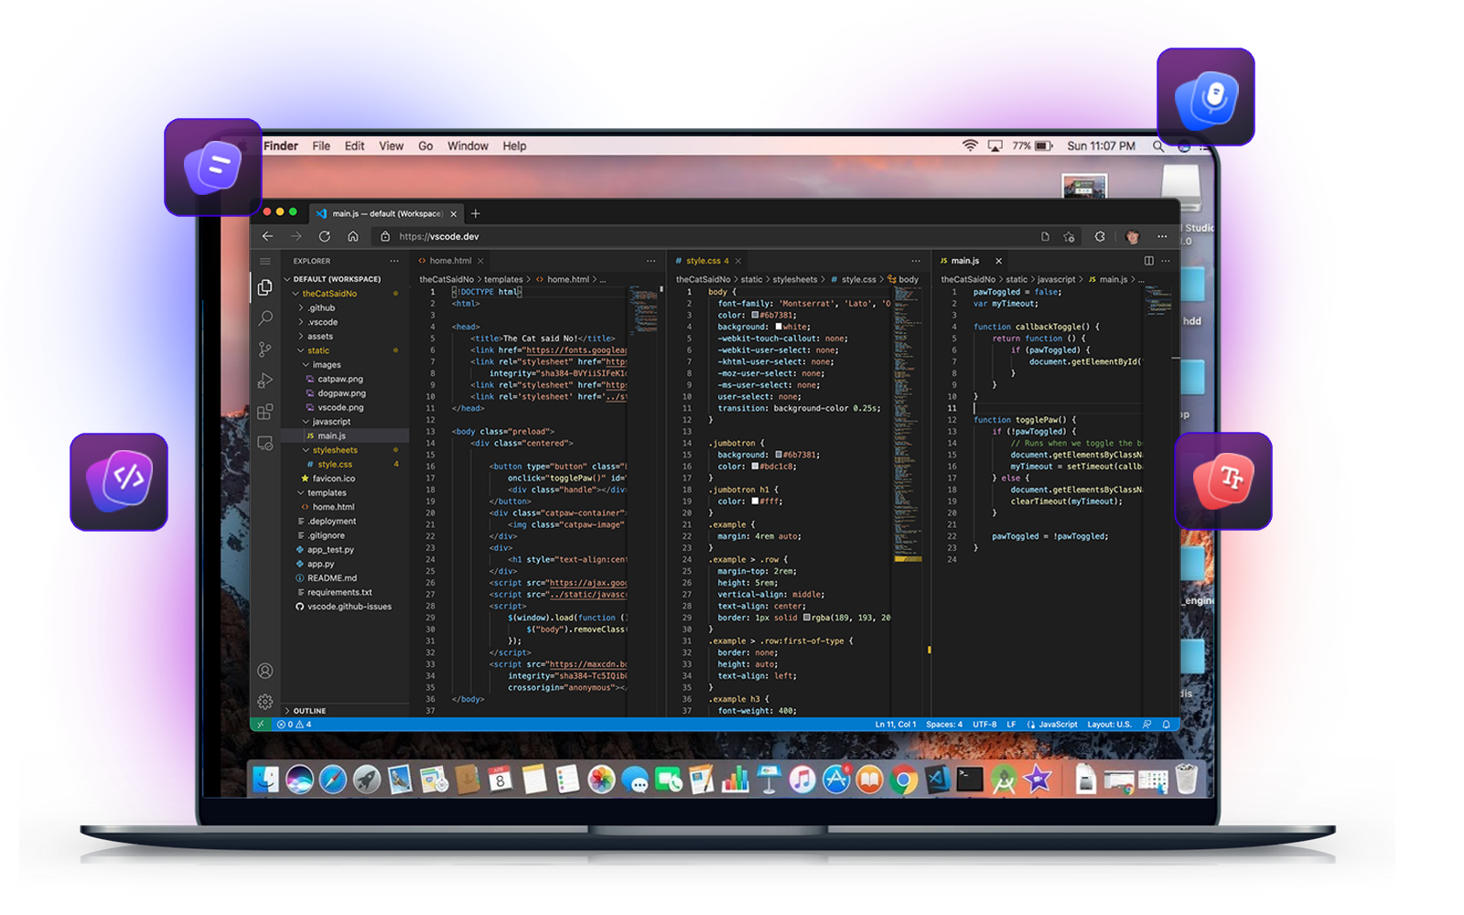Image resolution: width=1464 pixels, height=915 pixels.
Task: Change indentation via Spaces: 4
Action: tap(944, 724)
